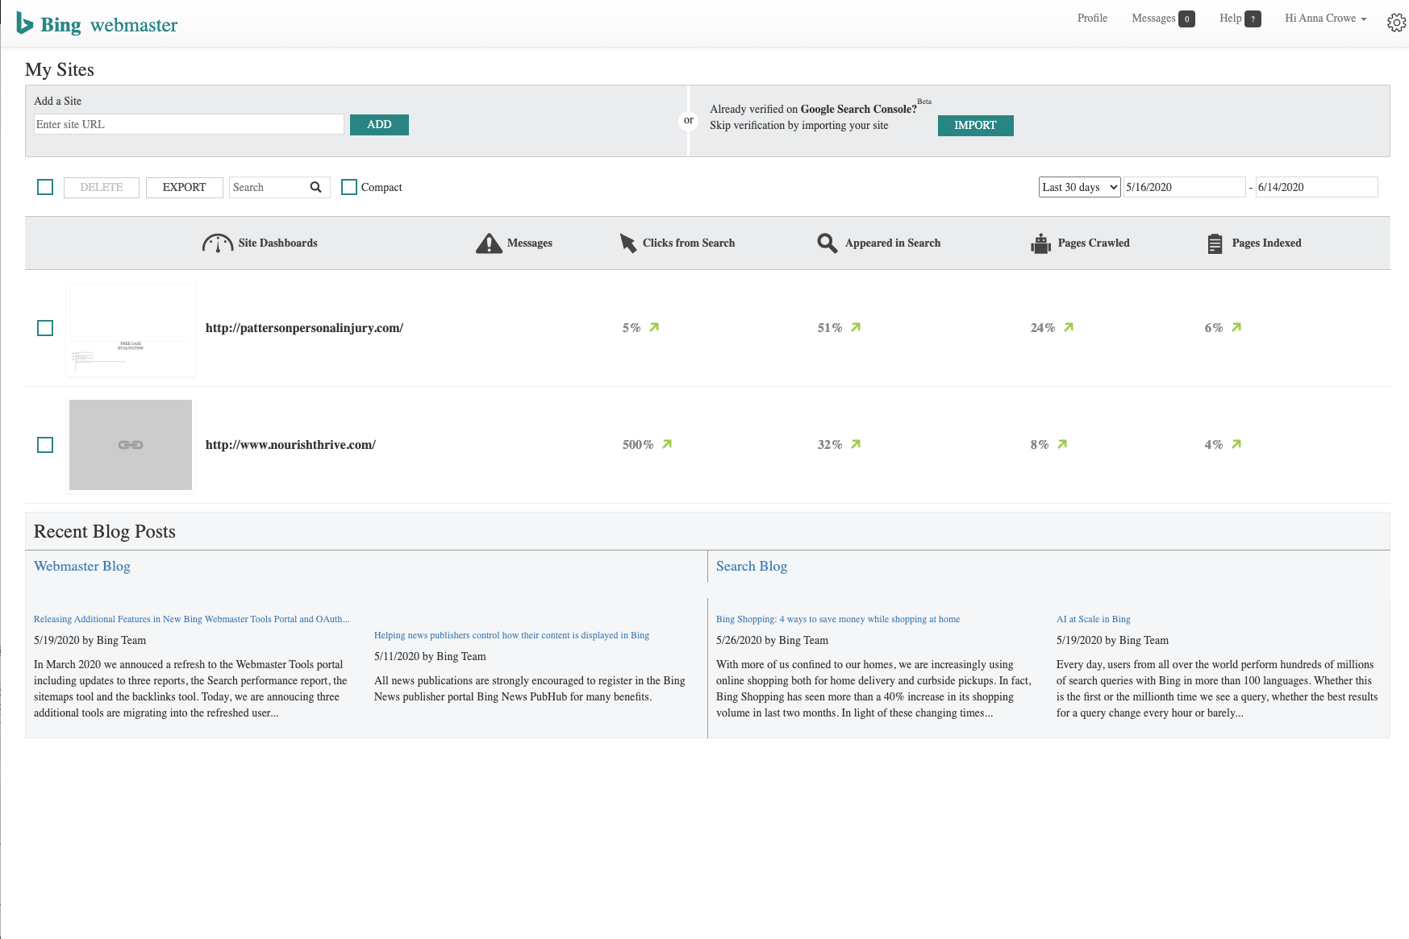The width and height of the screenshot is (1409, 939).
Task: Click the nourishthrive.com site thumbnail
Action: click(130, 445)
